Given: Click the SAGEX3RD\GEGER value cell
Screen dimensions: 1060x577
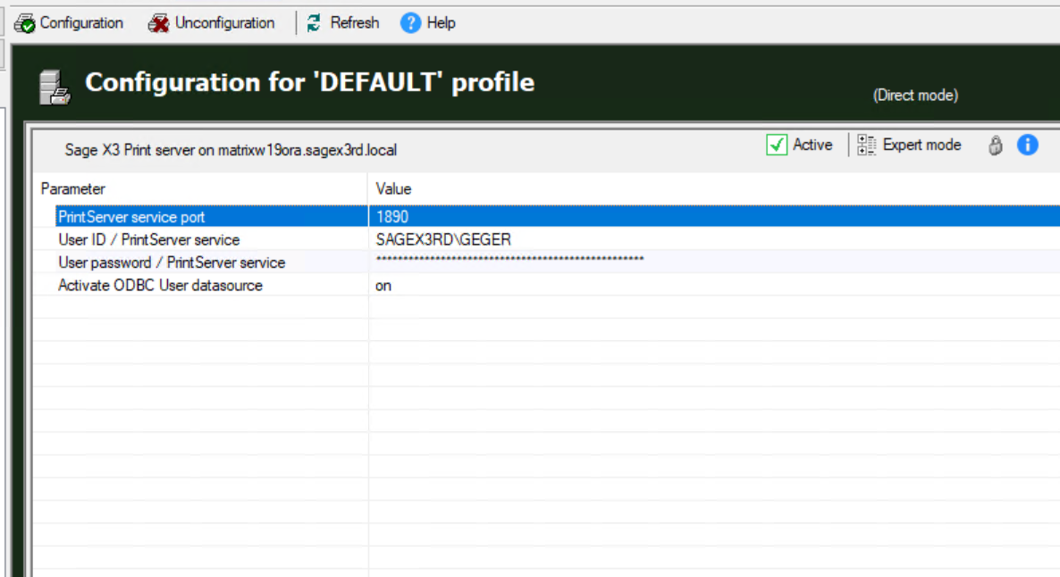Looking at the screenshot, I should [x=714, y=240].
